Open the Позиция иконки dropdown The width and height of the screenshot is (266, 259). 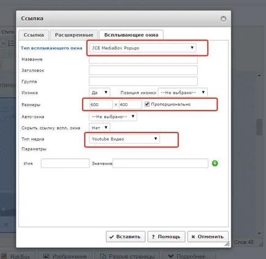click(x=183, y=93)
